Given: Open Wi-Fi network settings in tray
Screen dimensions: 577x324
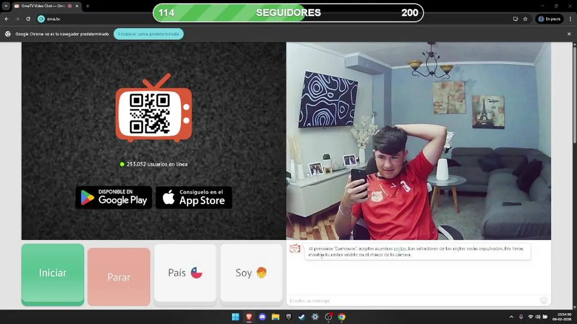Looking at the screenshot, I should click(x=531, y=317).
